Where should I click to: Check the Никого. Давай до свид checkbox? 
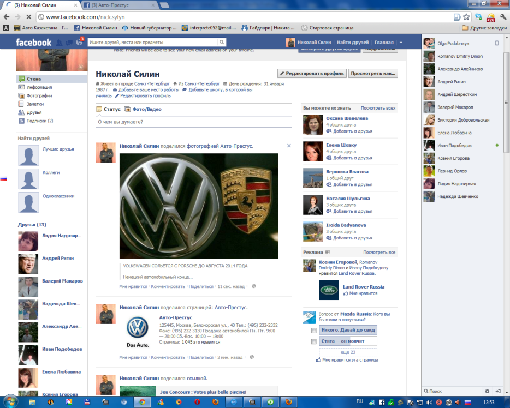coord(313,331)
